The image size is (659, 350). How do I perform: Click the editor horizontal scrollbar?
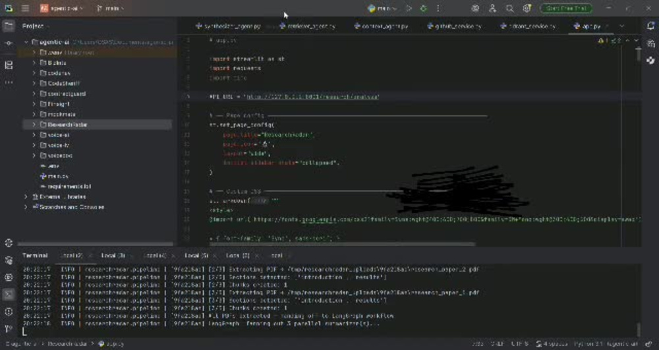pyautogui.click(x=342, y=244)
